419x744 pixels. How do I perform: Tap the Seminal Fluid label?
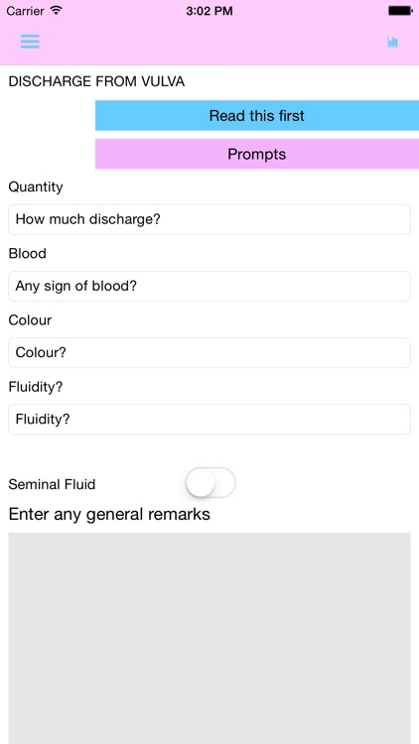(52, 484)
